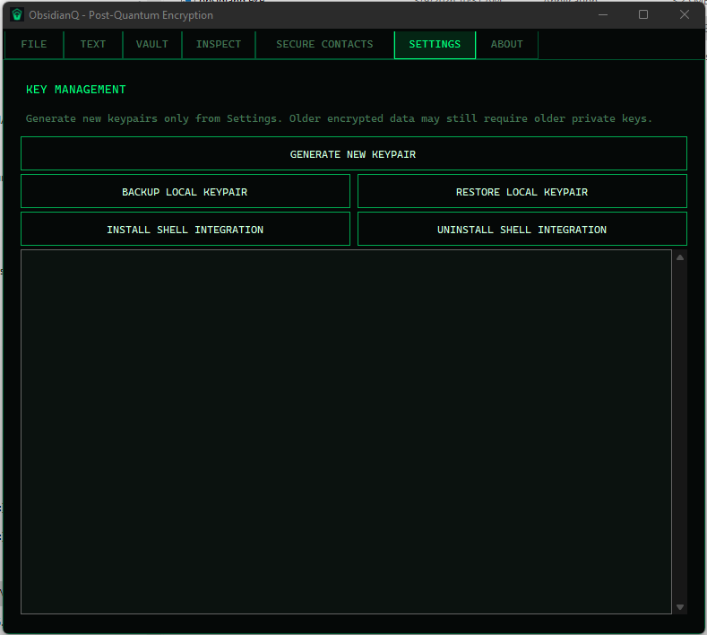Screen dimensions: 707x635
Task: Close the ObsidianQ window
Action: (684, 15)
